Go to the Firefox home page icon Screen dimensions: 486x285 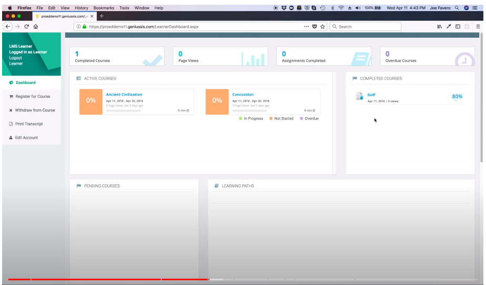pos(35,26)
